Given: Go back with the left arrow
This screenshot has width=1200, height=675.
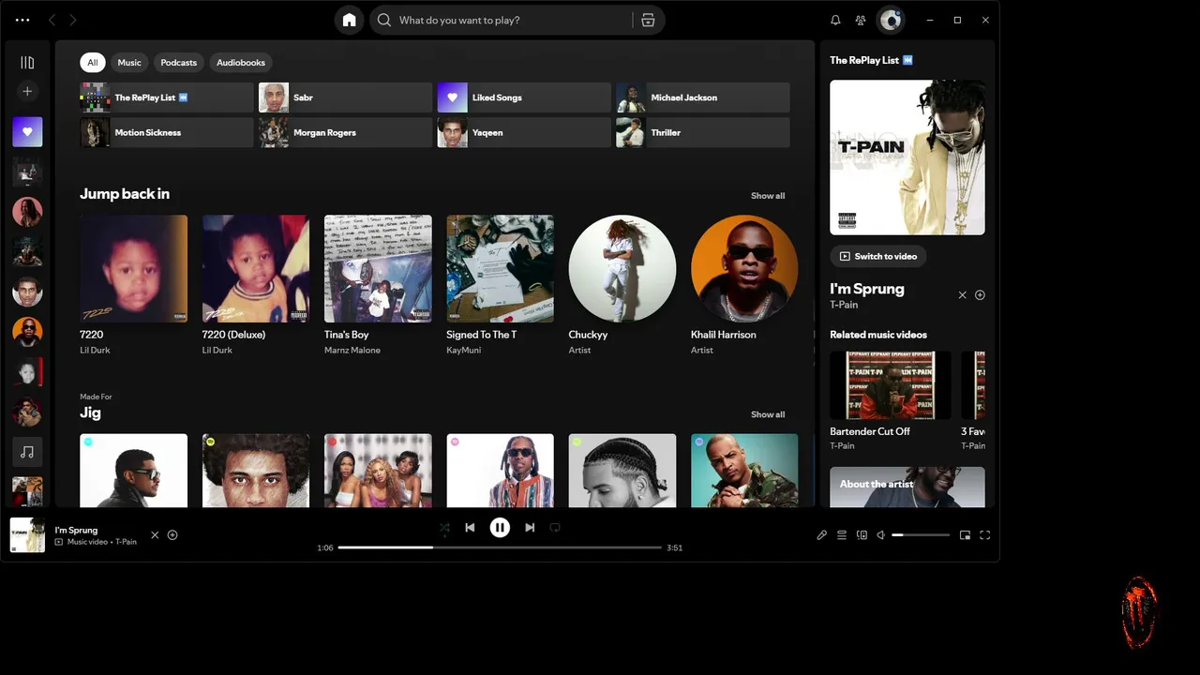Looking at the screenshot, I should click(52, 20).
